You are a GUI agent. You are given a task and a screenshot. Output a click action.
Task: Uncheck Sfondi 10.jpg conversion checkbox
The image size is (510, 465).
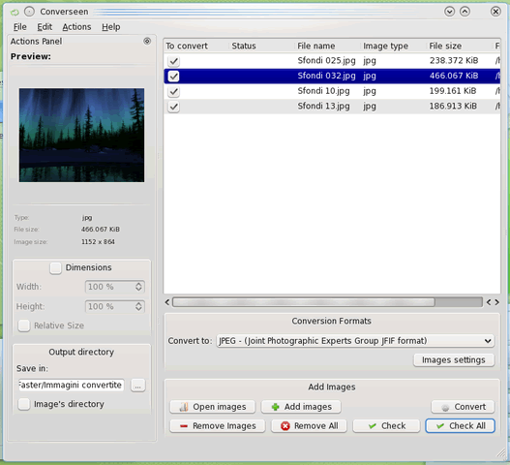click(173, 91)
